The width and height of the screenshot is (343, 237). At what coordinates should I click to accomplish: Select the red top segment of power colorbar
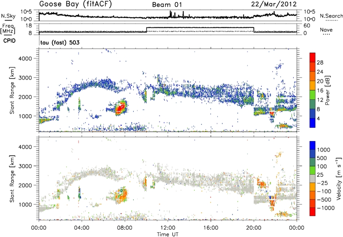(313, 57)
